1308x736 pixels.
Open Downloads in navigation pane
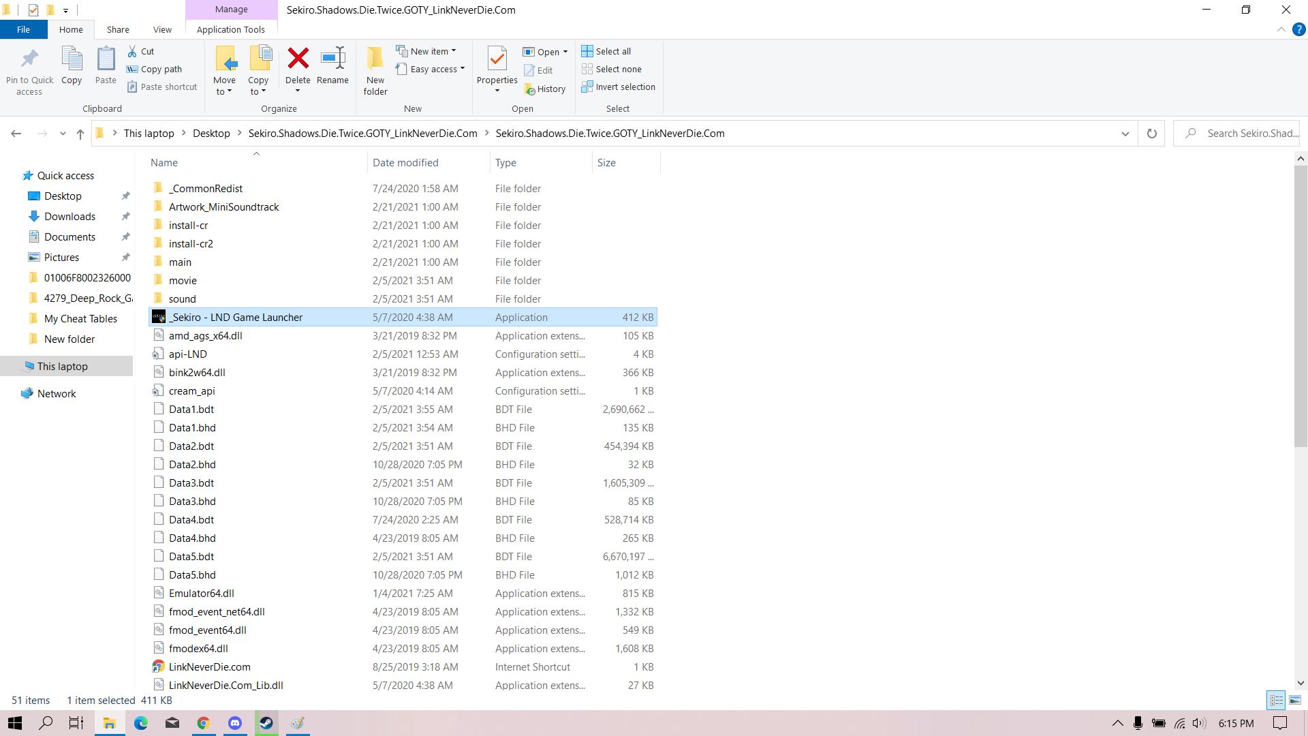69,217
